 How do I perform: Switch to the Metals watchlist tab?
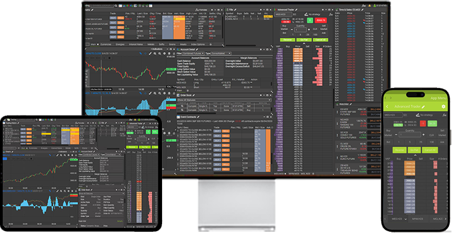click(151, 45)
